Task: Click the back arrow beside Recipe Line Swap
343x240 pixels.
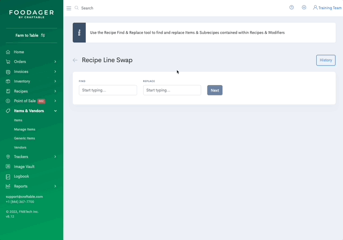Action: pos(75,61)
